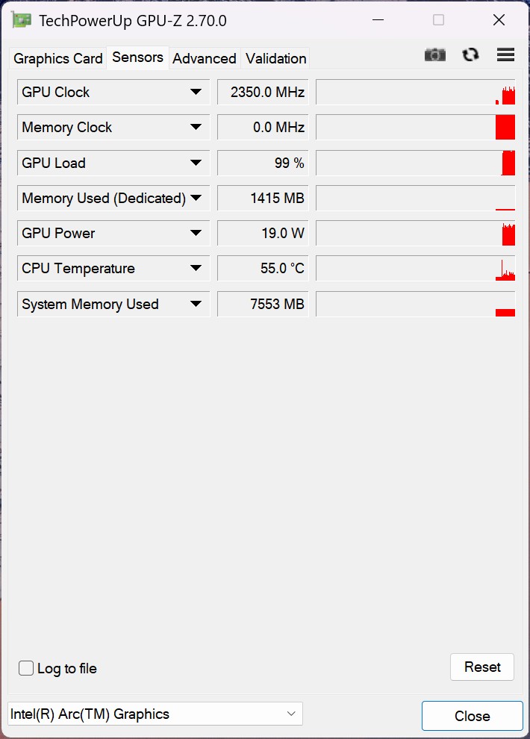Open the hamburger menu icon
The image size is (530, 739).
505,54
